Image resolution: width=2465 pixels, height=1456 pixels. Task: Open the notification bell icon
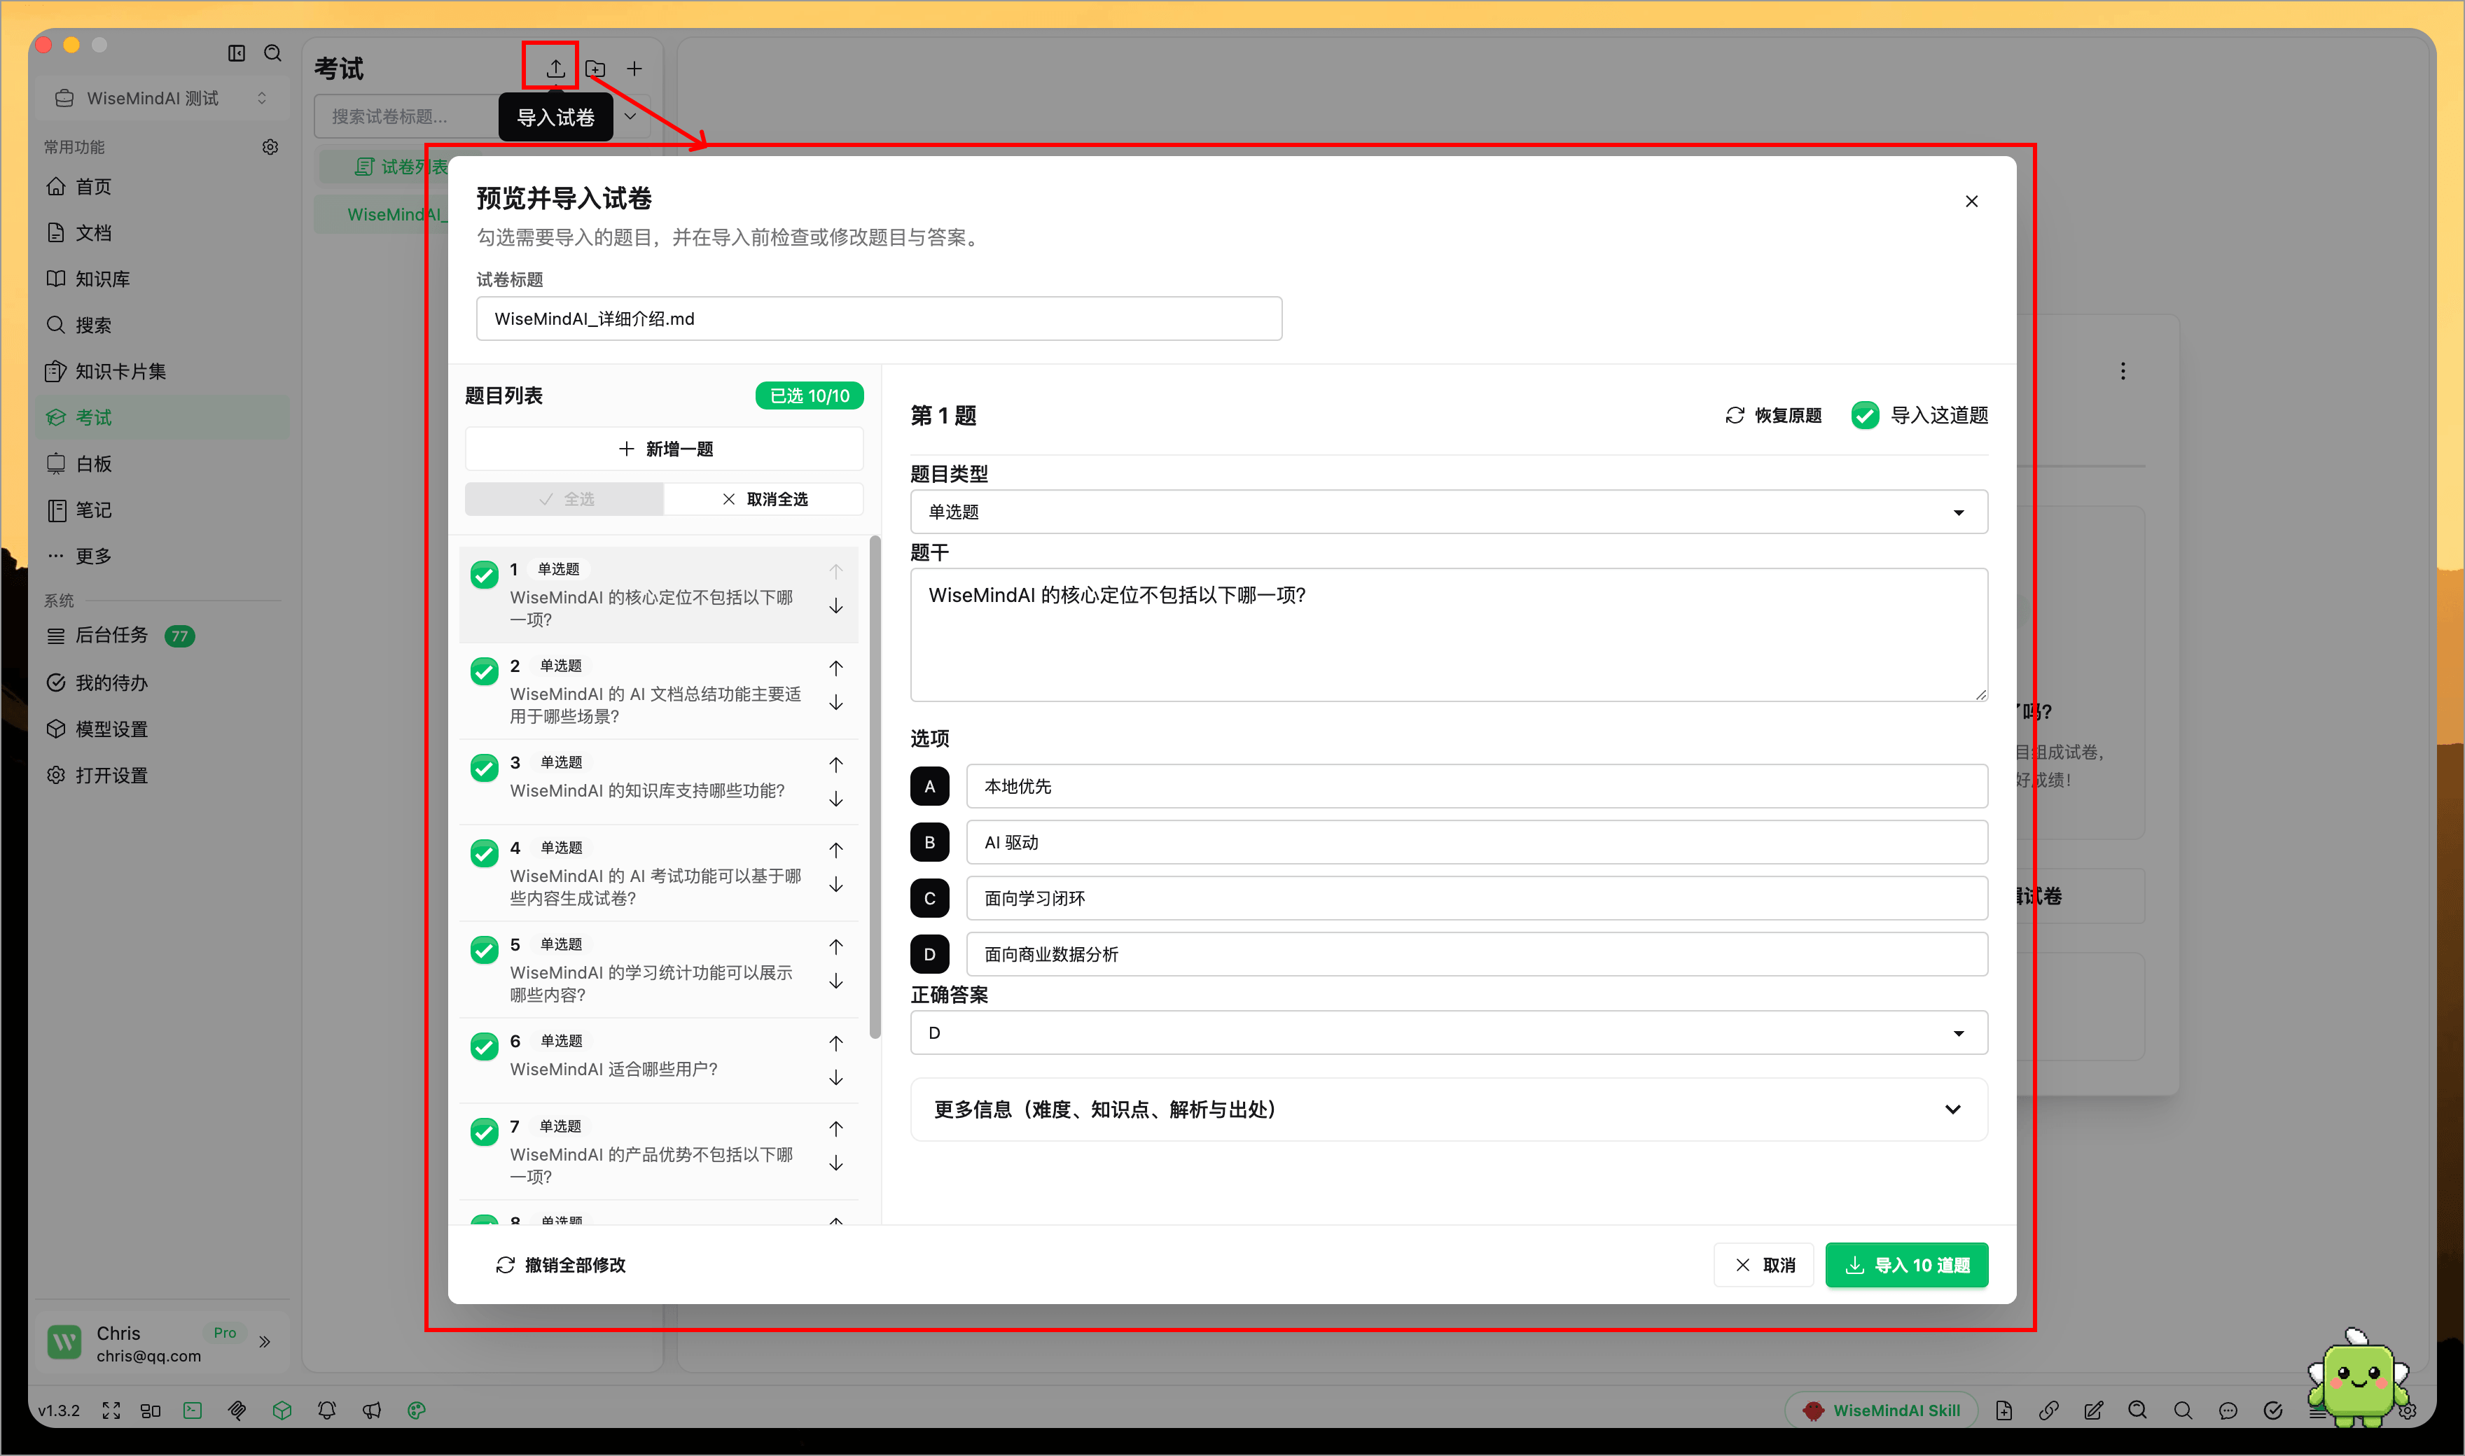pos(327,1410)
